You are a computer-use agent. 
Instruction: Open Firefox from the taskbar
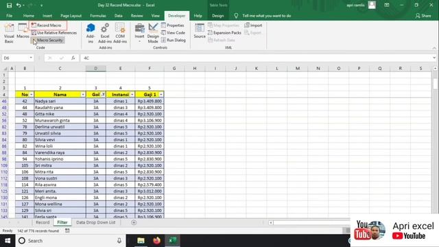point(156,241)
